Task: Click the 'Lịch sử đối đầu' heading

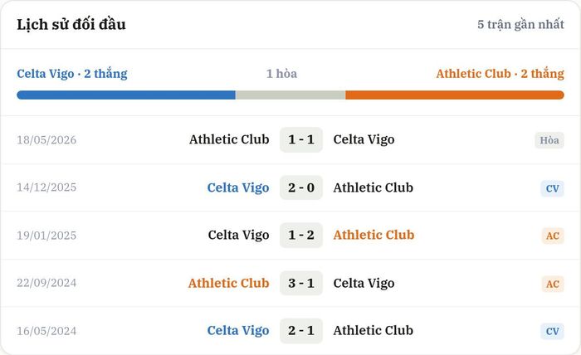Action: pos(71,24)
